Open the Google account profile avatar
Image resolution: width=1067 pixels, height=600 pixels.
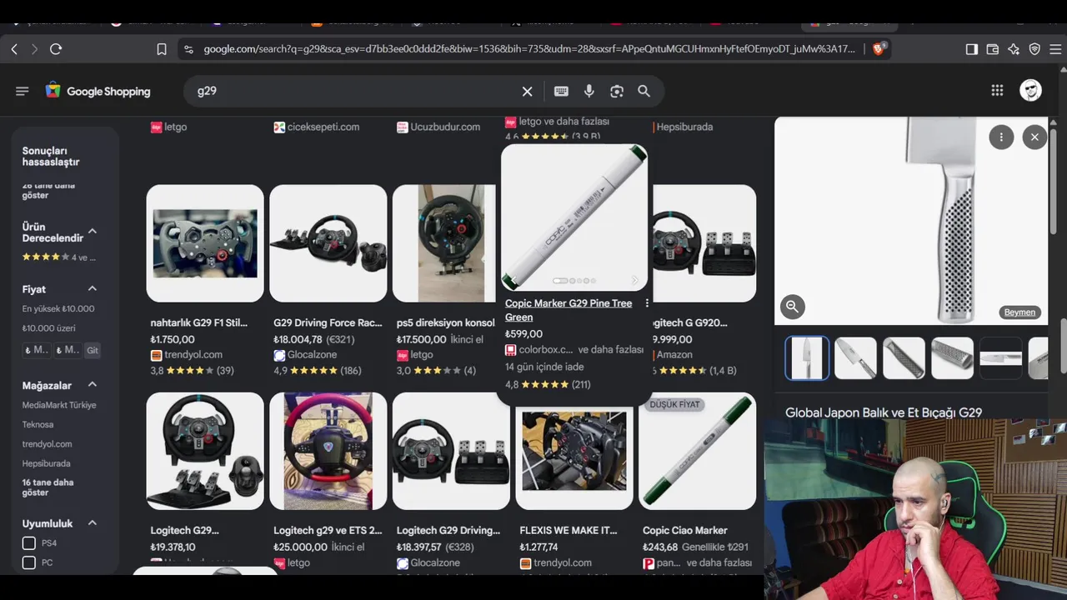(1031, 91)
